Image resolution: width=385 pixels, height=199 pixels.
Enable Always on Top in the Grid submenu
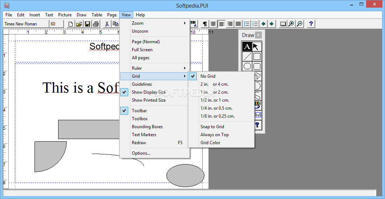click(x=221, y=134)
